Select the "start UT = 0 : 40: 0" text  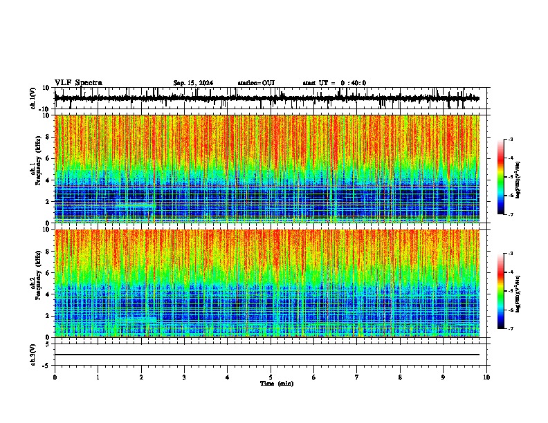(334, 83)
